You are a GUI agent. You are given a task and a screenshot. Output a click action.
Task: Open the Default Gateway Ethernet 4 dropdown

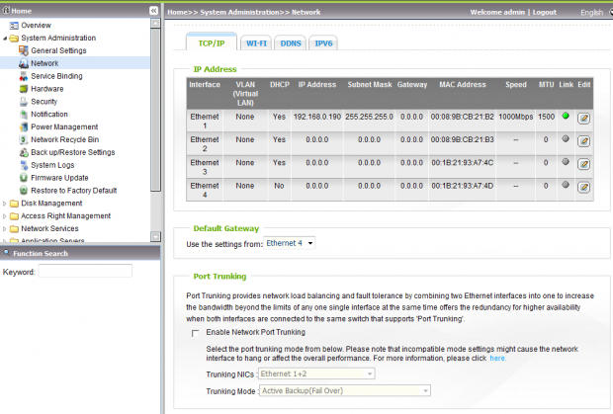(290, 243)
